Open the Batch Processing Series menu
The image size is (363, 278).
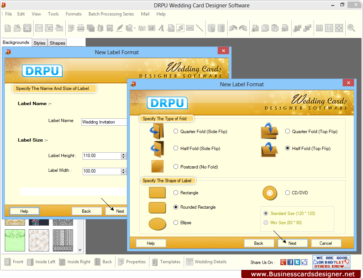(111, 14)
